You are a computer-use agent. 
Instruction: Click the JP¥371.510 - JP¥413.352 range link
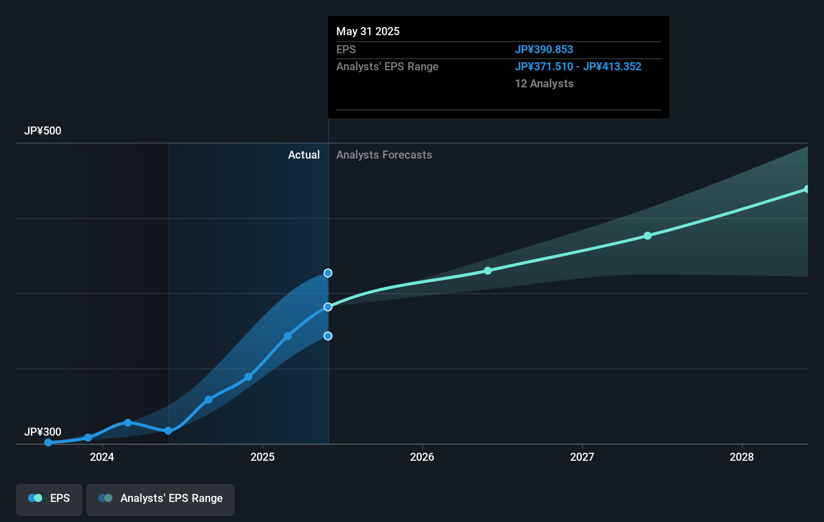[578, 66]
